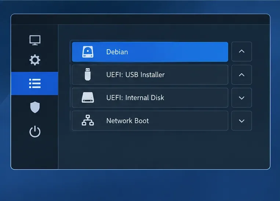Open the security shield section in sidebar

coord(35,107)
